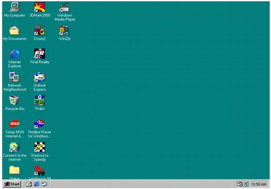Select the My Computer desktop icon
This screenshot has height=189, width=271.
click(x=15, y=7)
